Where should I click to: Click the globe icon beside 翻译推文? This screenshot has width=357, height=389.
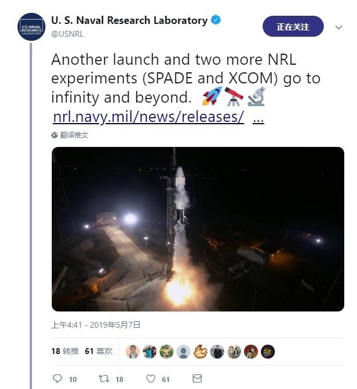55,135
